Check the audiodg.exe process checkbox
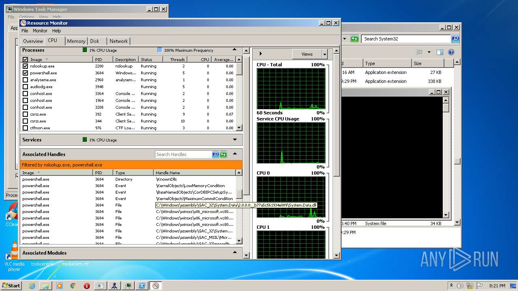 [x=25, y=87]
